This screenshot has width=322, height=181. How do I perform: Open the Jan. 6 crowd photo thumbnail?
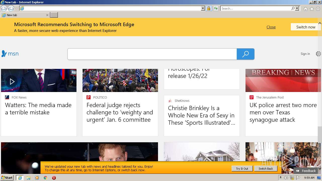[120, 80]
